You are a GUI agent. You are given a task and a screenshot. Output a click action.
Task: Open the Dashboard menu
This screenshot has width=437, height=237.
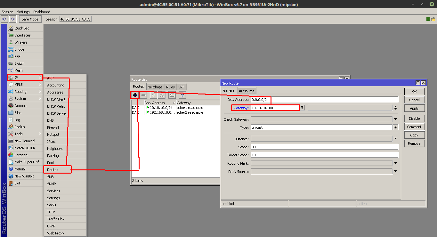point(42,12)
